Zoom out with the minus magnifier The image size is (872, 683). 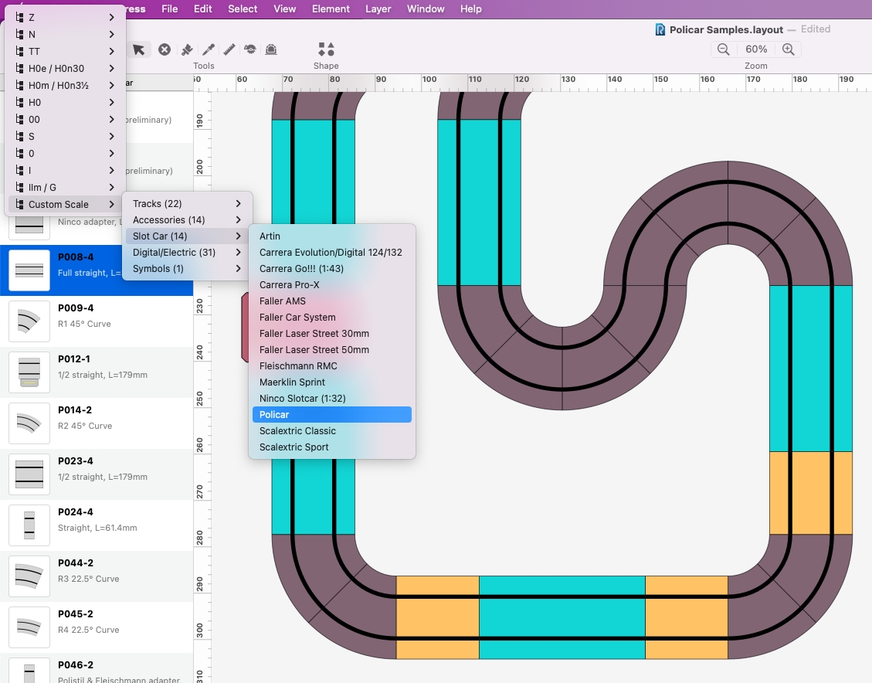[x=724, y=49]
